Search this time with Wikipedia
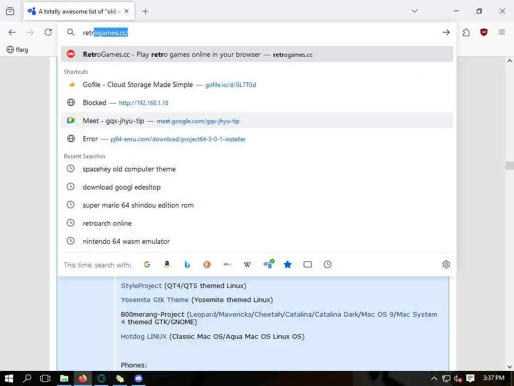514x386 pixels. tap(247, 264)
